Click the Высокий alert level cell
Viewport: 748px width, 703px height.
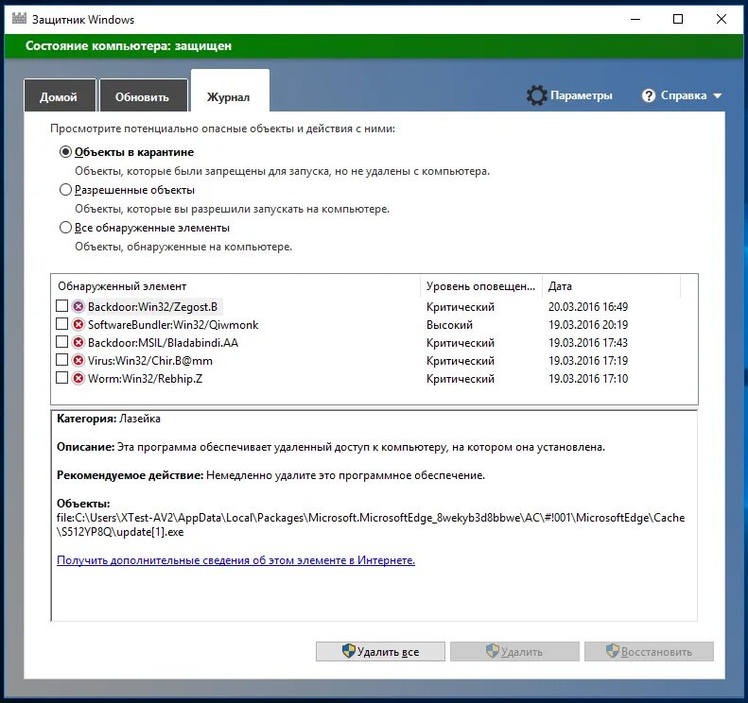click(x=449, y=325)
